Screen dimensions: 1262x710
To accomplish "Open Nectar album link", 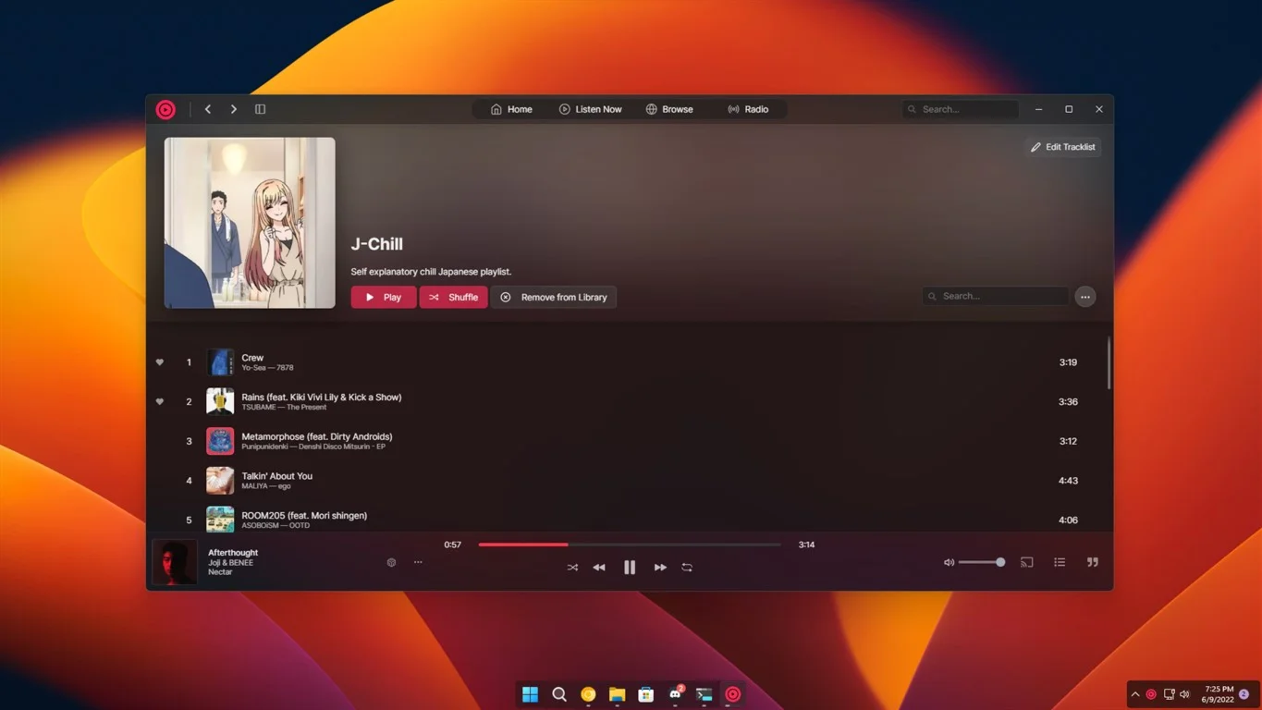I will pyautogui.click(x=220, y=572).
